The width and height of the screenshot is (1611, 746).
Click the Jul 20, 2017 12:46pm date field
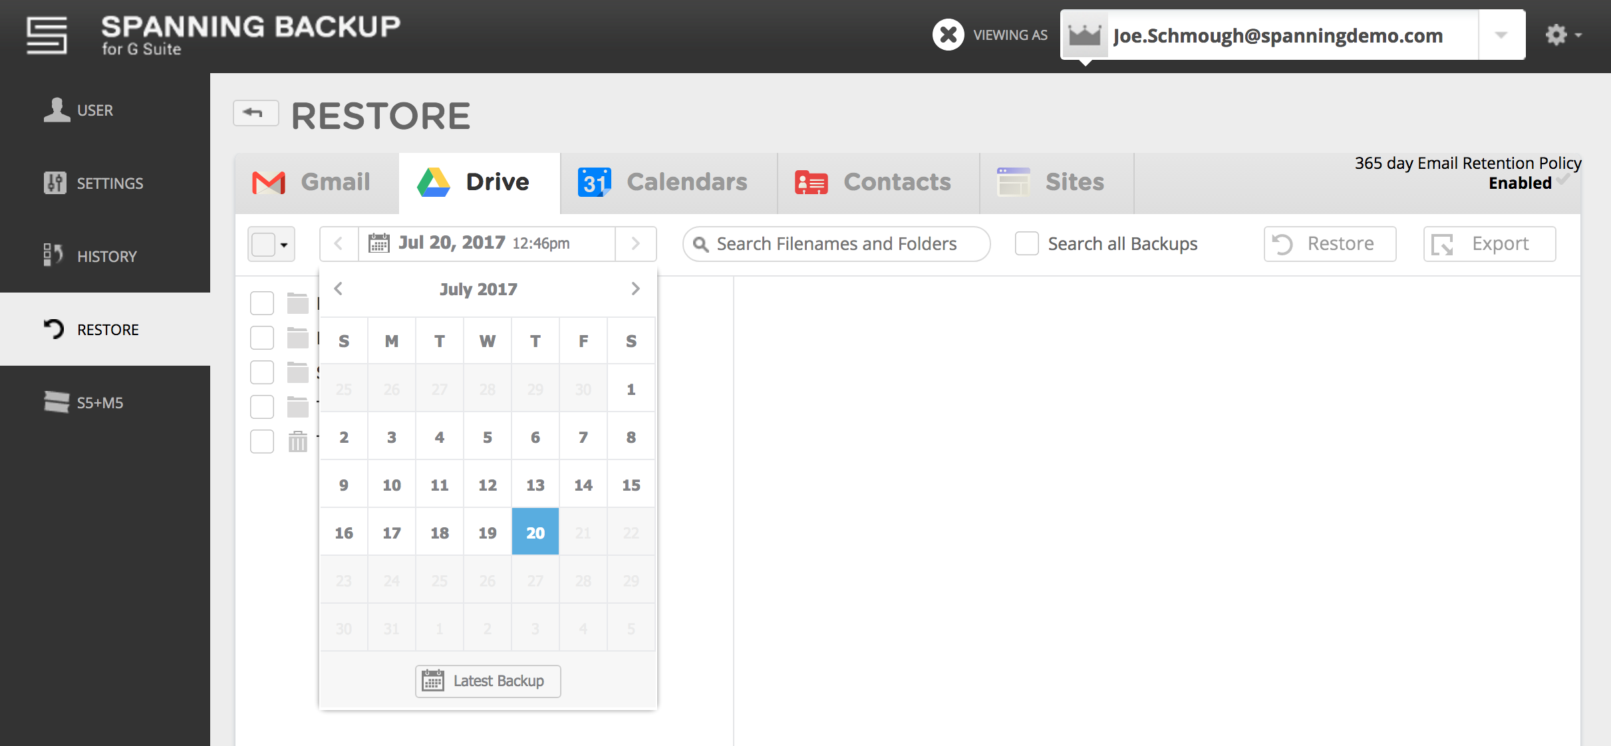coord(487,244)
